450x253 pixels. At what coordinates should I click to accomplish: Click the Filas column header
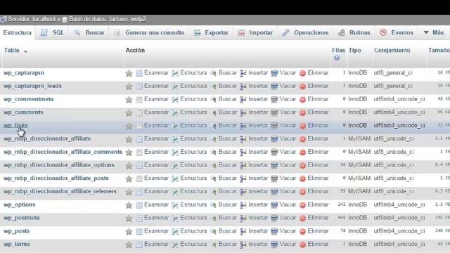(338, 50)
